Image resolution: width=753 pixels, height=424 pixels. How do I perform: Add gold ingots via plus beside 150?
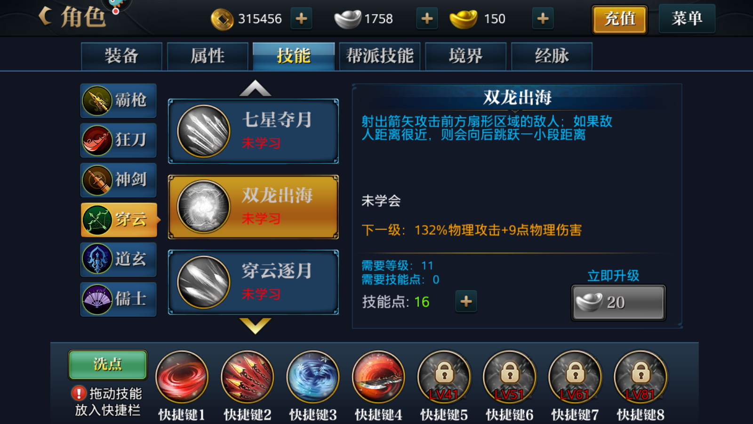click(543, 19)
